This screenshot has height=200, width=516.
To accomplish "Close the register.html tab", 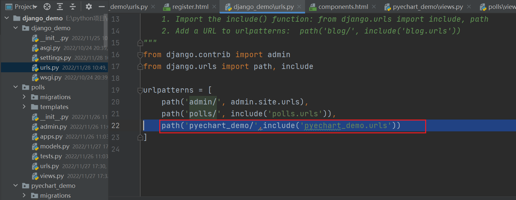I will pos(214,7).
